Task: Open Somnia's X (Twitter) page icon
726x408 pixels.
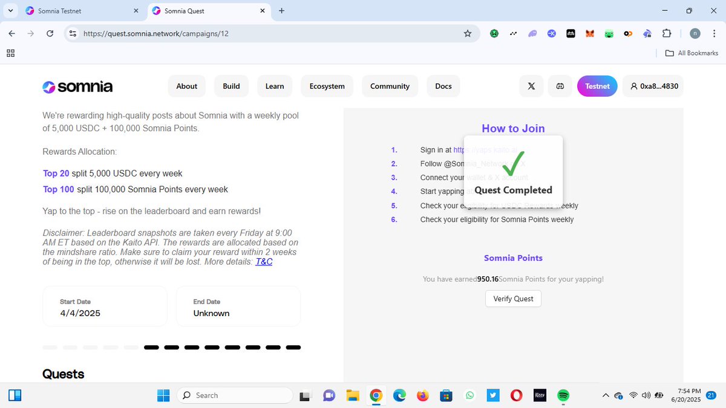Action: point(531,86)
